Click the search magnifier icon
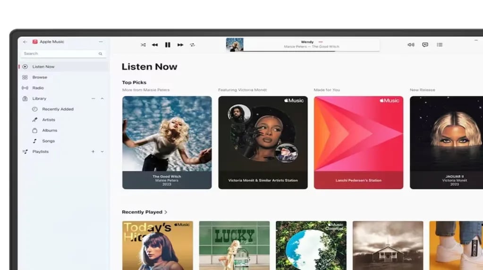This screenshot has width=483, height=270. click(101, 54)
